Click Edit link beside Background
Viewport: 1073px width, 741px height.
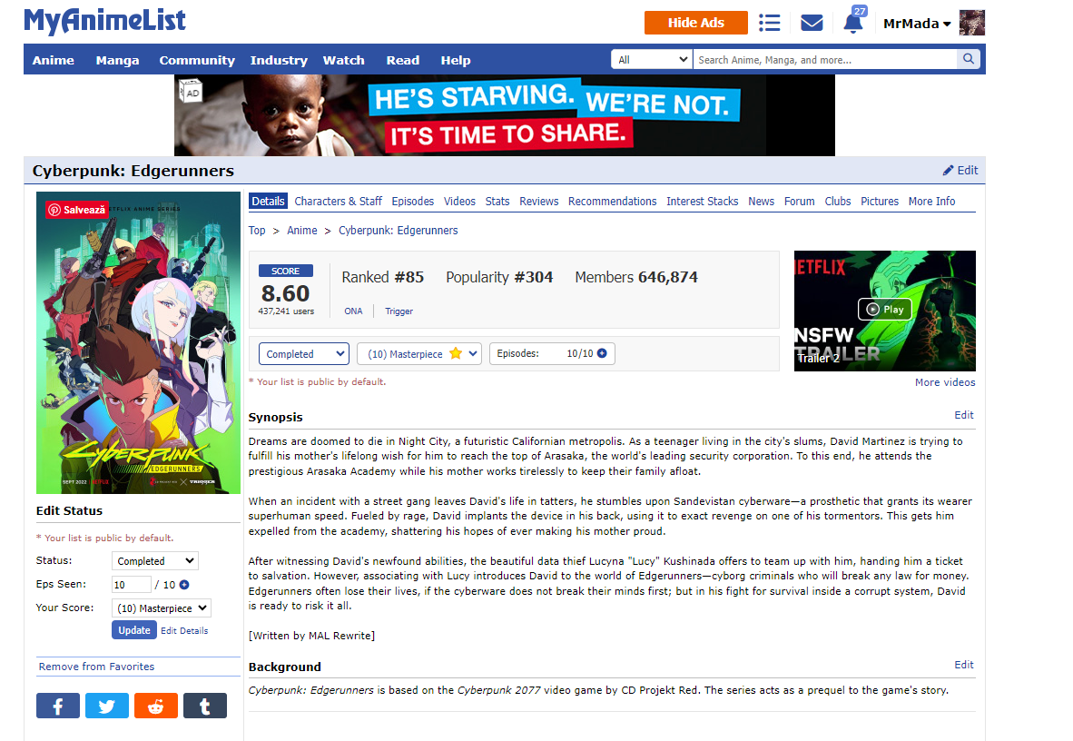(x=963, y=665)
